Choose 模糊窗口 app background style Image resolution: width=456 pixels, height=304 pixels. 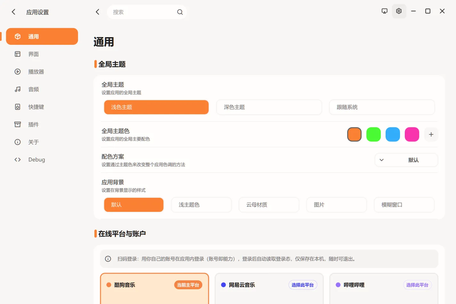pos(404,205)
